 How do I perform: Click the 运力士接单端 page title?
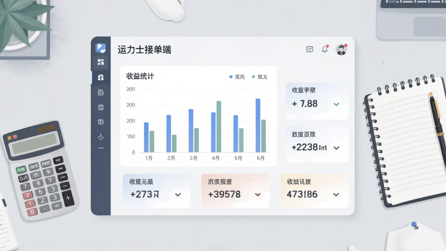145,50
